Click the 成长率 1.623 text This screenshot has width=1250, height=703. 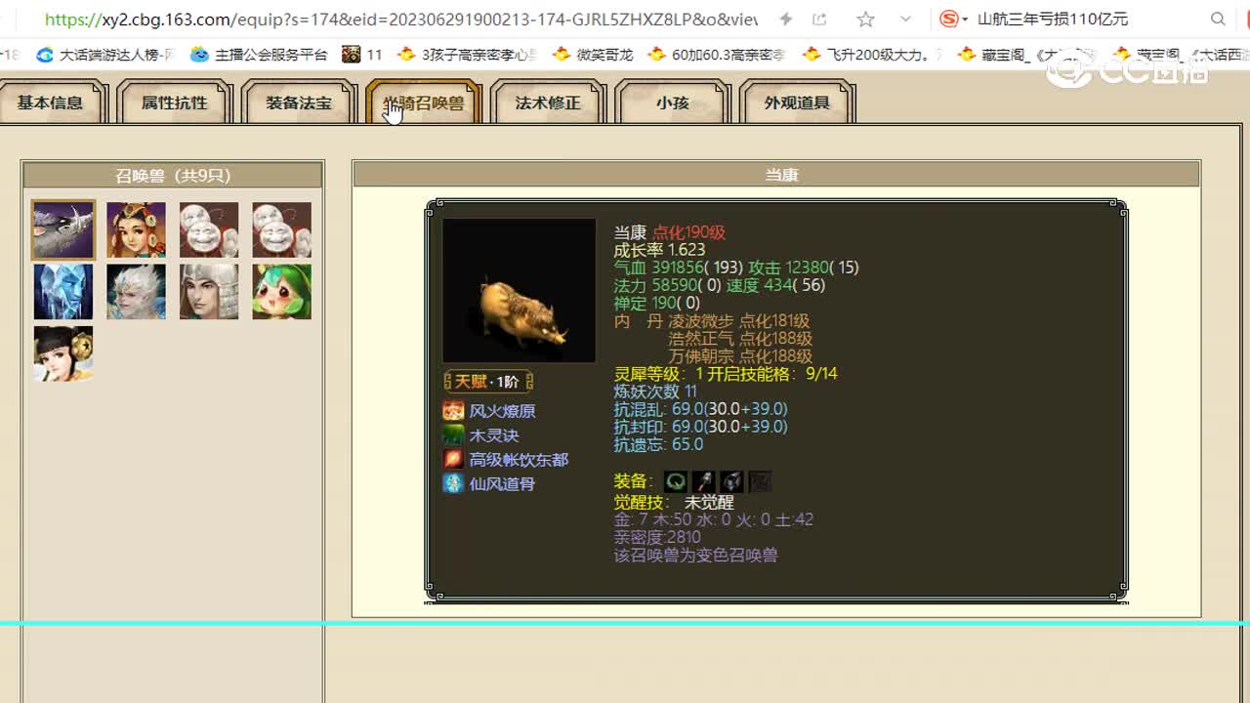point(659,250)
